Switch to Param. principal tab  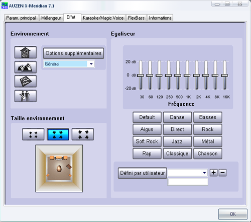(21, 18)
